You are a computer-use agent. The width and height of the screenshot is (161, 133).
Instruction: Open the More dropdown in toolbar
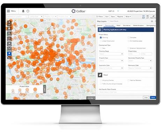pyautogui.click(x=128, y=16)
